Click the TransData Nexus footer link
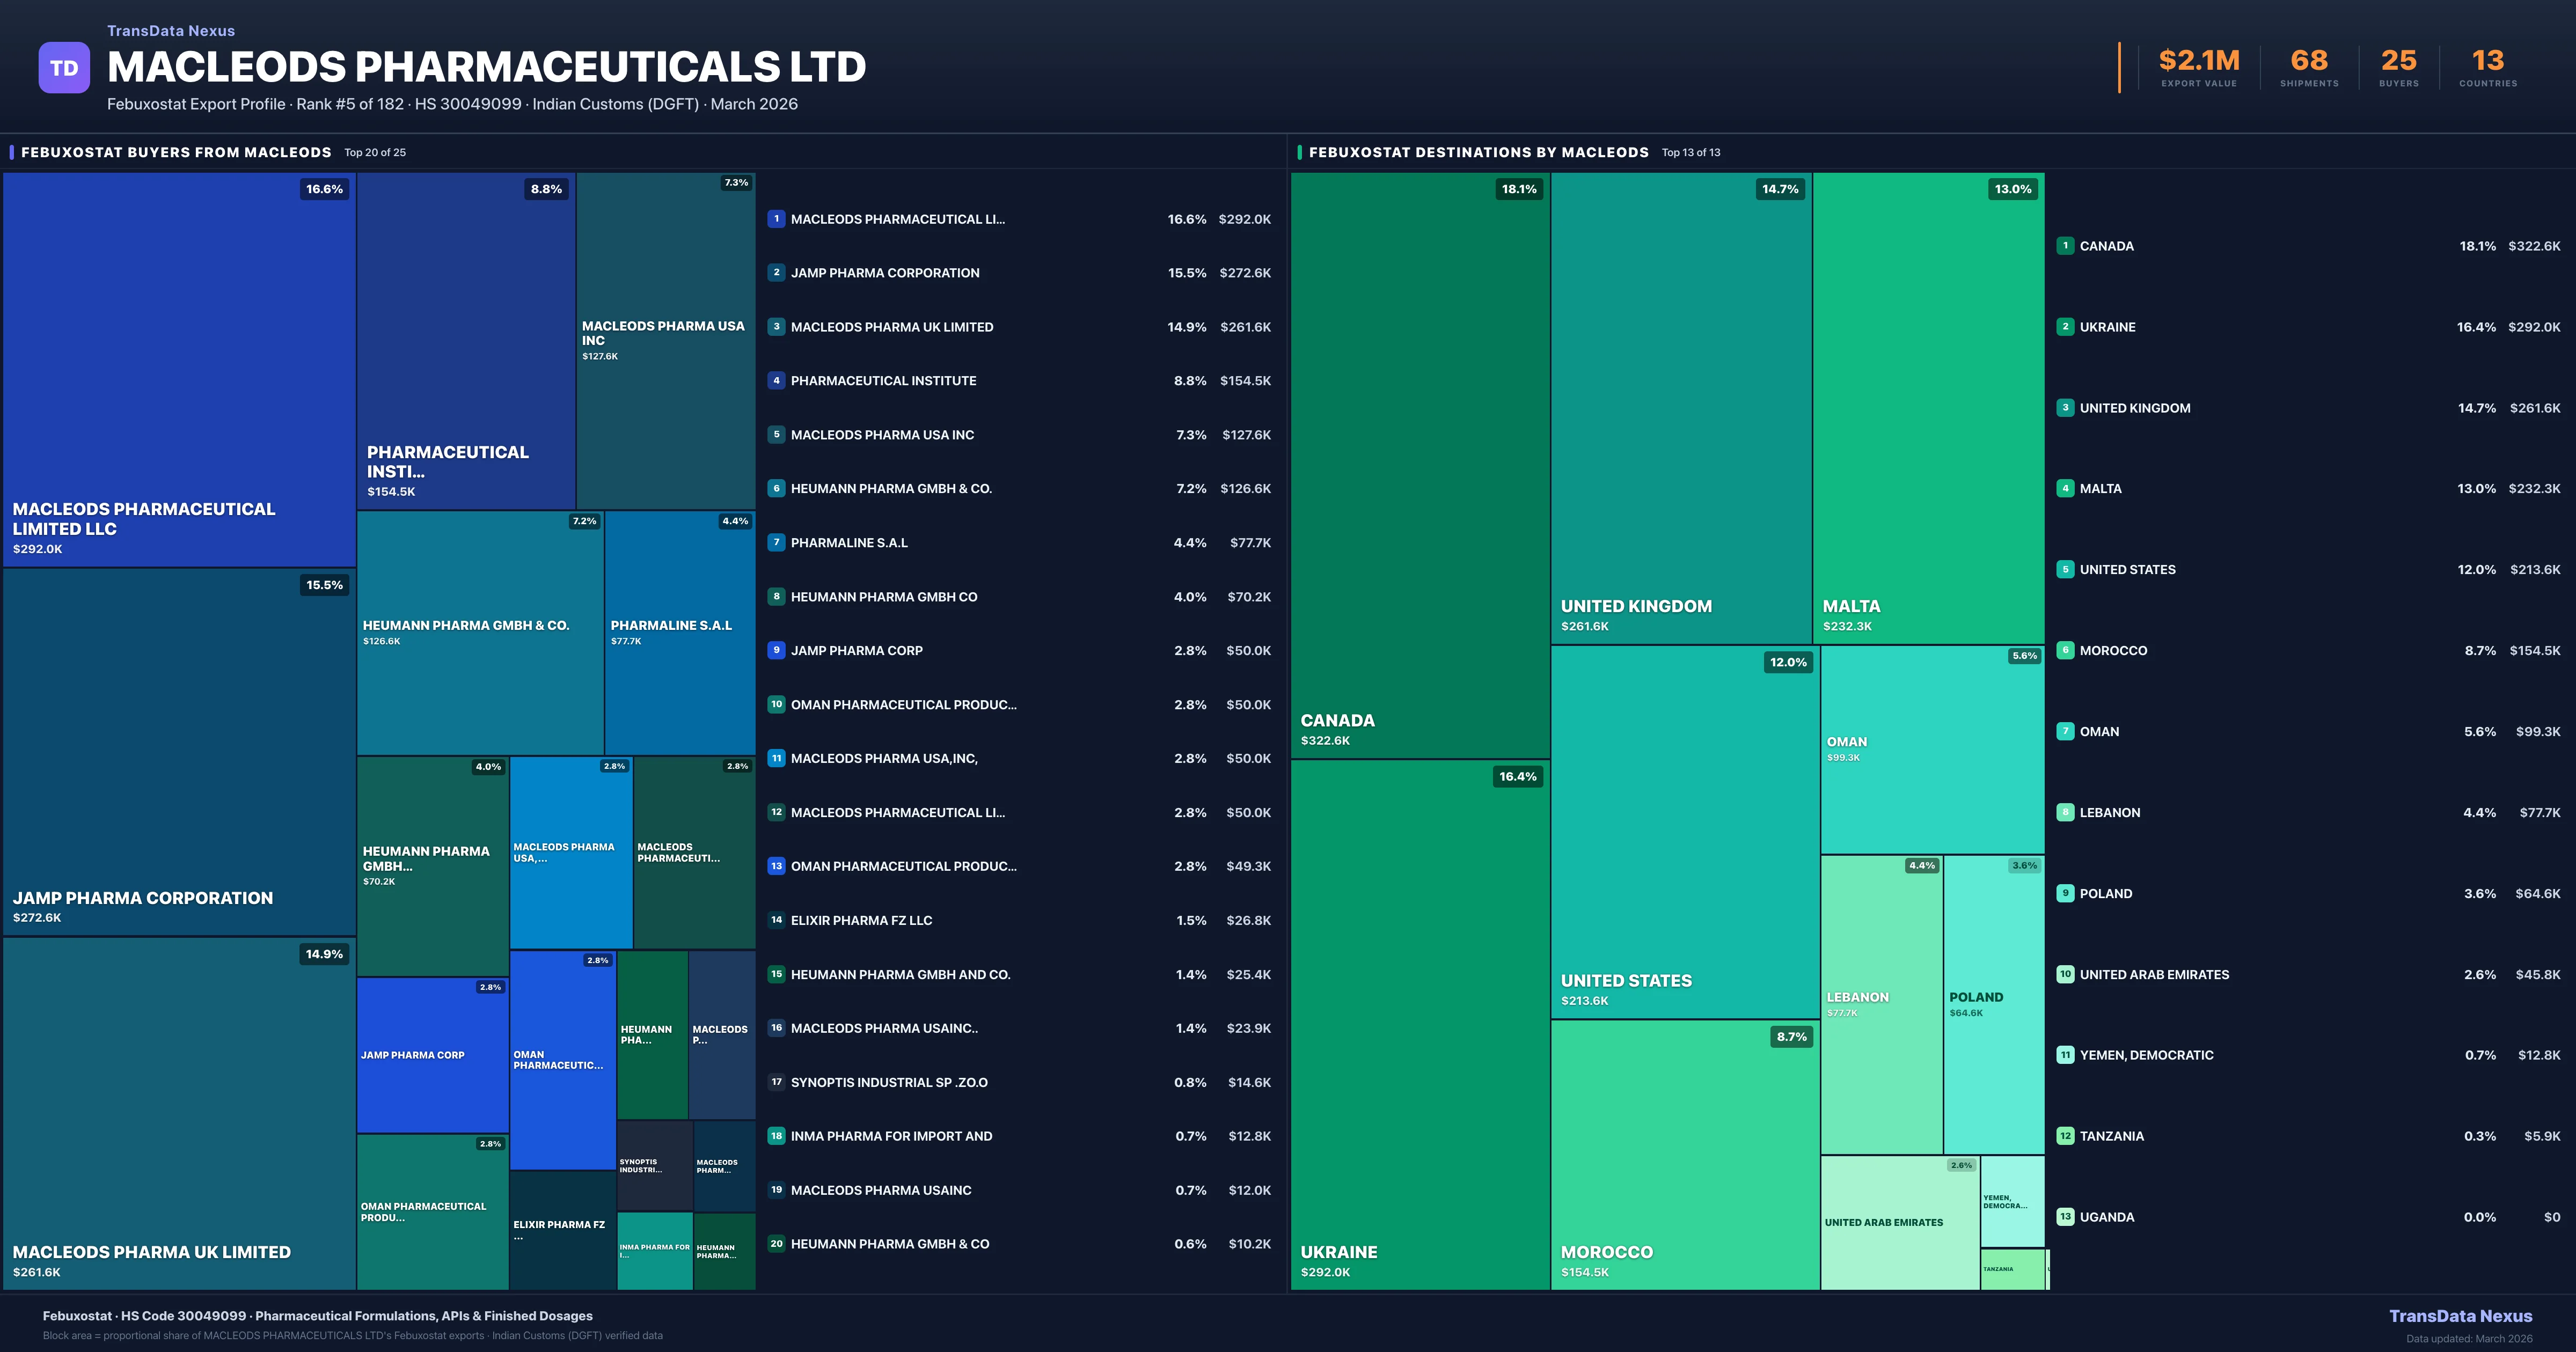This screenshot has height=1352, width=2576. [x=2460, y=1316]
